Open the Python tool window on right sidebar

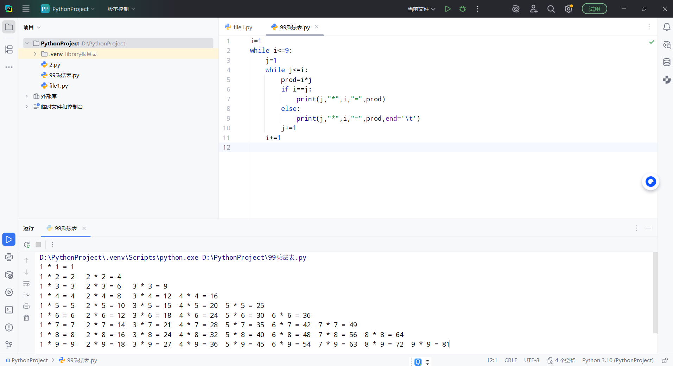(x=667, y=80)
